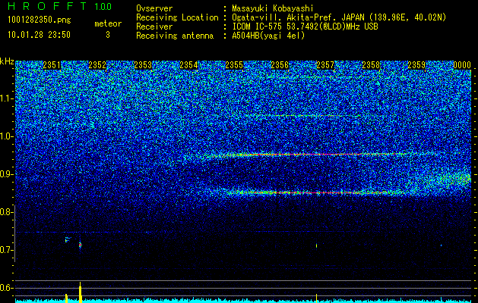Click the A504HB(yagi 4el) antenna text
Screen dimensions: 478x303
[x=268, y=36]
